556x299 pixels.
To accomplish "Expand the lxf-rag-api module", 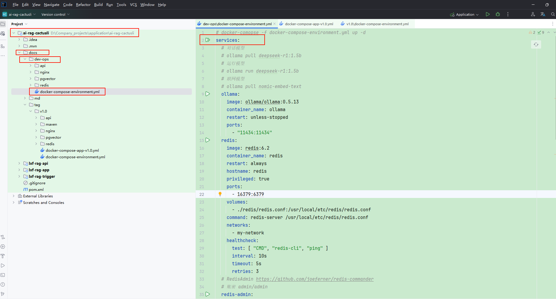I will click(20, 163).
